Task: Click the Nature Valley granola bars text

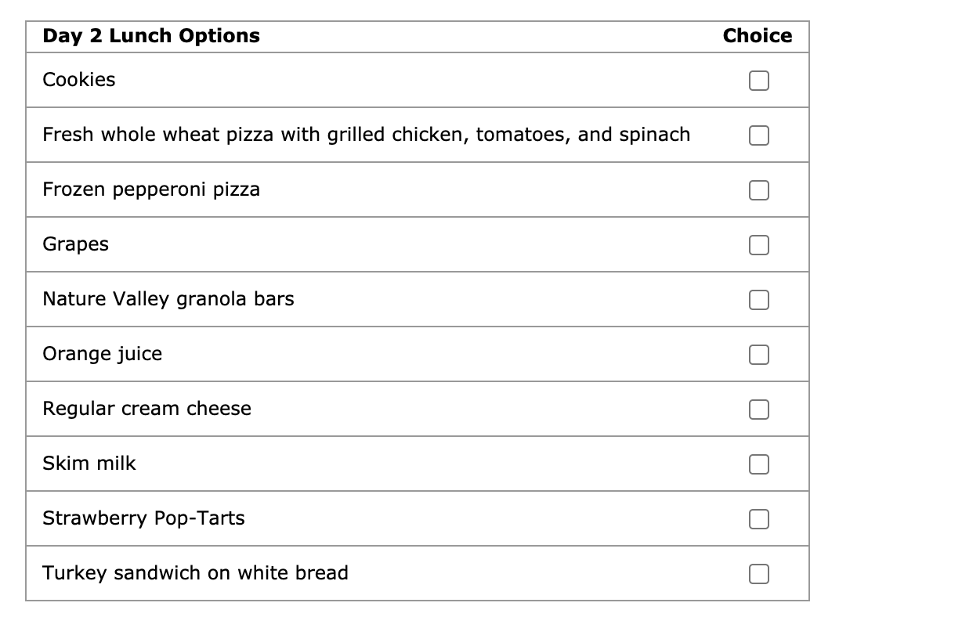Action: pyautogui.click(x=168, y=299)
